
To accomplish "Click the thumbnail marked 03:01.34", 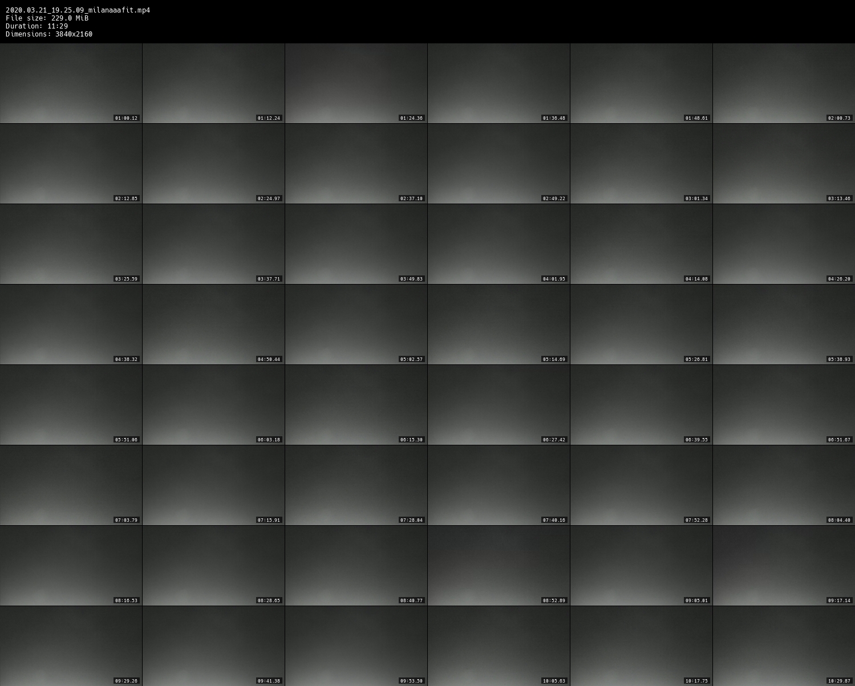I will (x=641, y=164).
